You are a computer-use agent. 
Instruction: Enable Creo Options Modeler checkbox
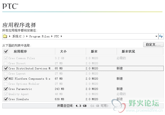(5, 84)
